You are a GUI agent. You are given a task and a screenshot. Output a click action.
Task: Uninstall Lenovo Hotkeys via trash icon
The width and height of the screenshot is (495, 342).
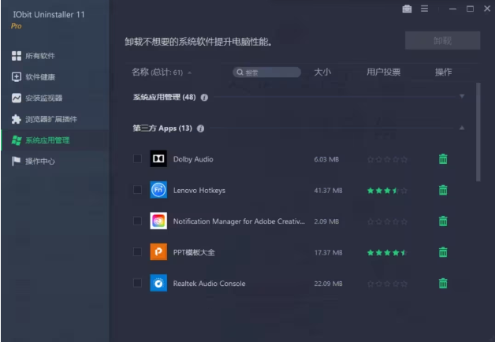click(443, 190)
